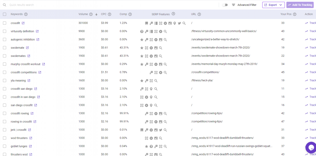Click Track link for yta meaning row
Screen dimensions: 316x156
pos(310,80)
